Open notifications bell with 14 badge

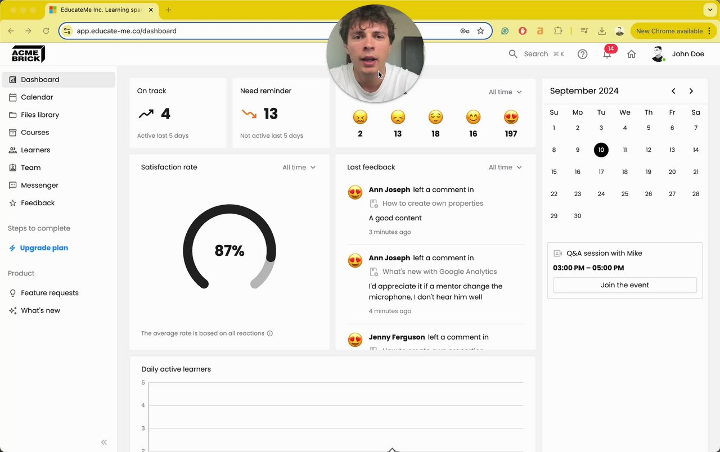point(607,53)
